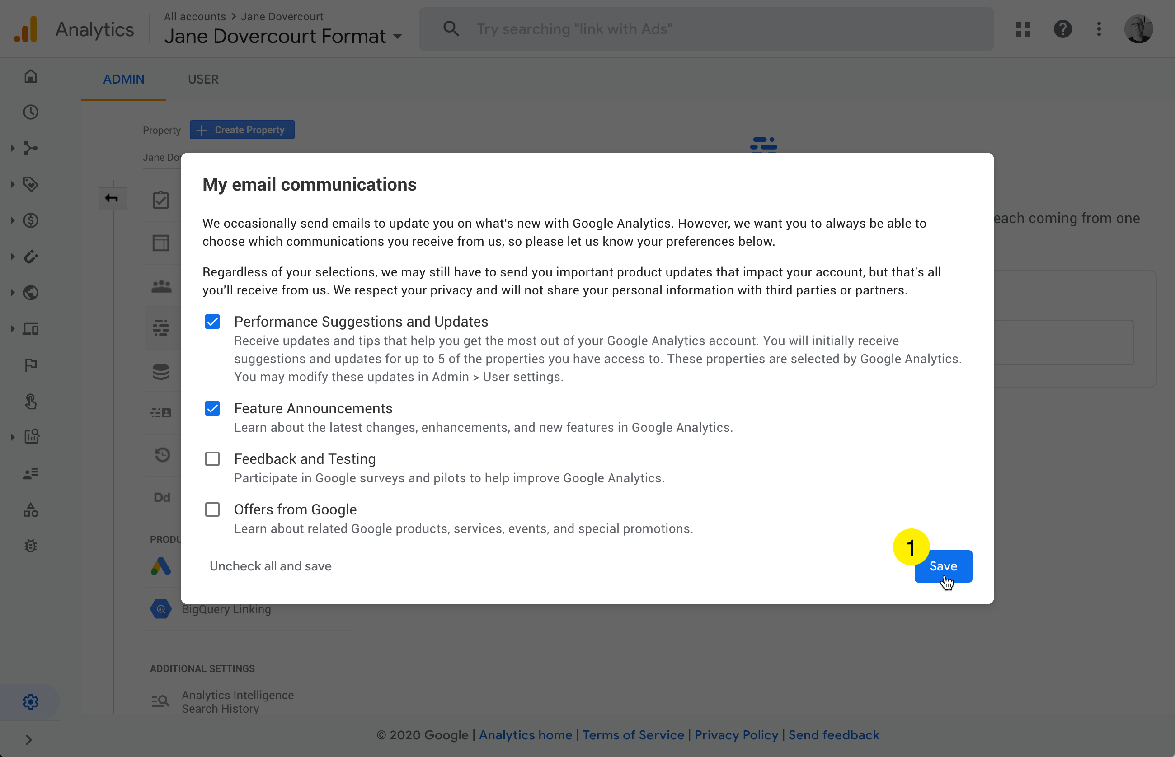
Task: Expand the Analysis section arrow
Action: [12, 436]
